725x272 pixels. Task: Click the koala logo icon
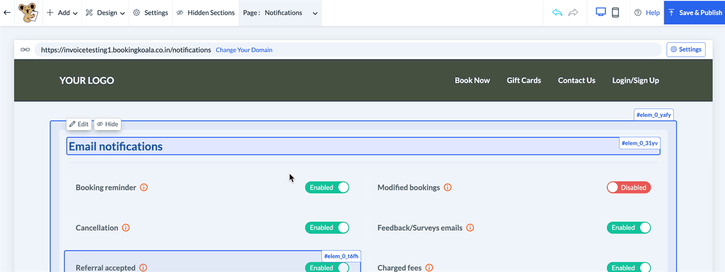(28, 12)
